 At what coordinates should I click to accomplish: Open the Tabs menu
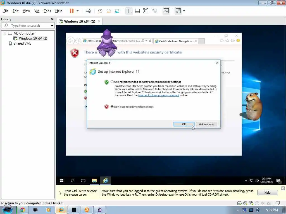47,11
